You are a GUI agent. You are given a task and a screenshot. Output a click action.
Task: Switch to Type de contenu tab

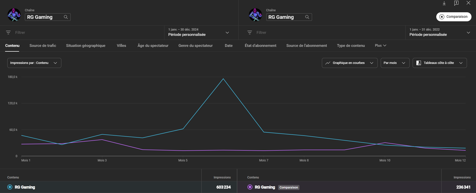[x=351, y=46]
